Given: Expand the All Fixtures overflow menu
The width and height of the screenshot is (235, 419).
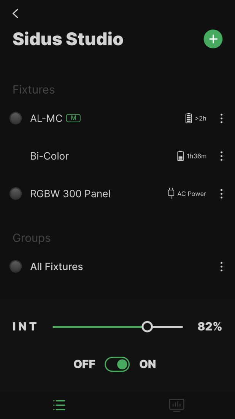Looking at the screenshot, I should tap(221, 267).
